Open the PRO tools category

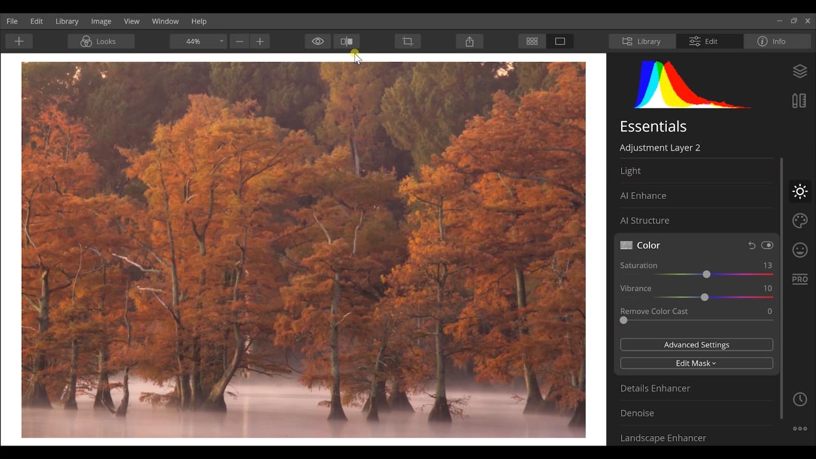tap(799, 279)
